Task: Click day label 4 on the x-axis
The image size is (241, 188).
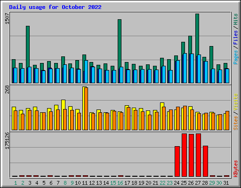Action: (37, 183)
